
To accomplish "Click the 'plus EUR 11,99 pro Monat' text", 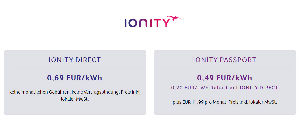I will 199,102.
